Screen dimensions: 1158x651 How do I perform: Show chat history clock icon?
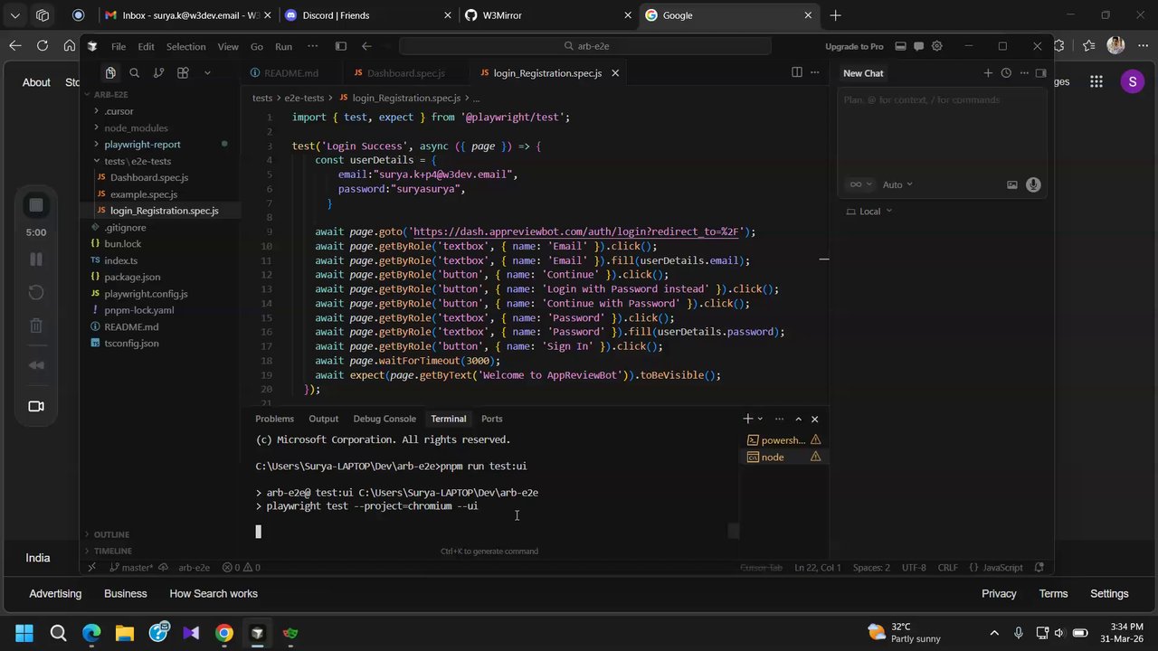pos(1006,73)
